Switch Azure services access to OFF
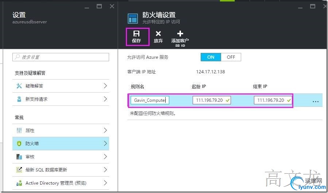The height and width of the screenshot is (193, 328). [x=231, y=57]
